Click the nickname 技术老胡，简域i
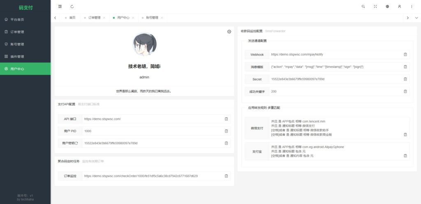This screenshot has height=204, width=421. pos(144,66)
